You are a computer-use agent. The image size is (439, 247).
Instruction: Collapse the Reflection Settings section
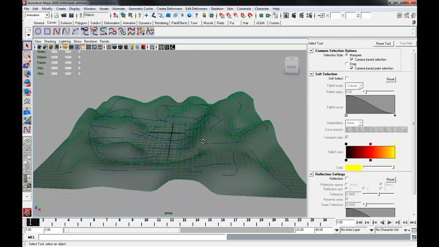click(311, 174)
